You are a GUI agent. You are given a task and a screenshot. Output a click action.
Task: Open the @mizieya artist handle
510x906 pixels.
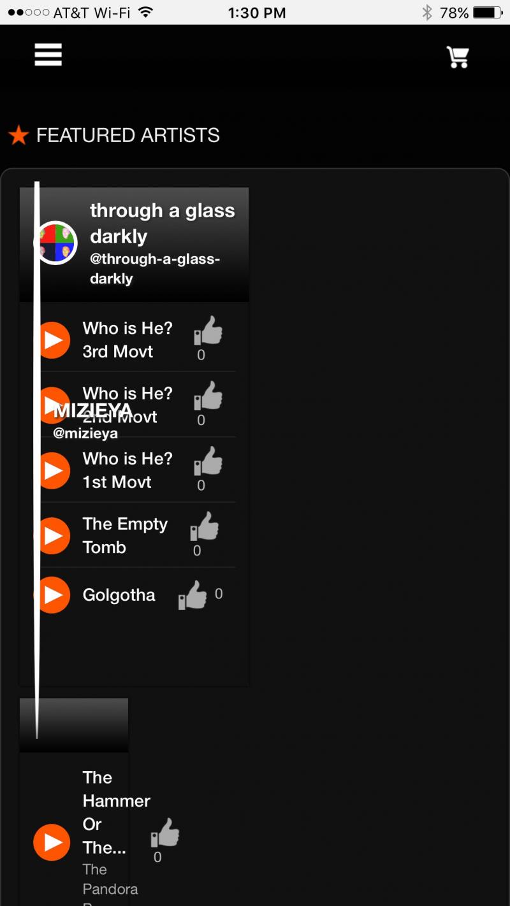(85, 434)
